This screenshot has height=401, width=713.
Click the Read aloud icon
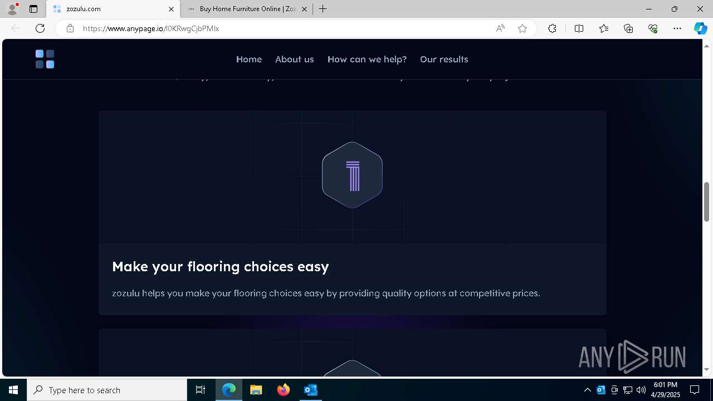(500, 28)
